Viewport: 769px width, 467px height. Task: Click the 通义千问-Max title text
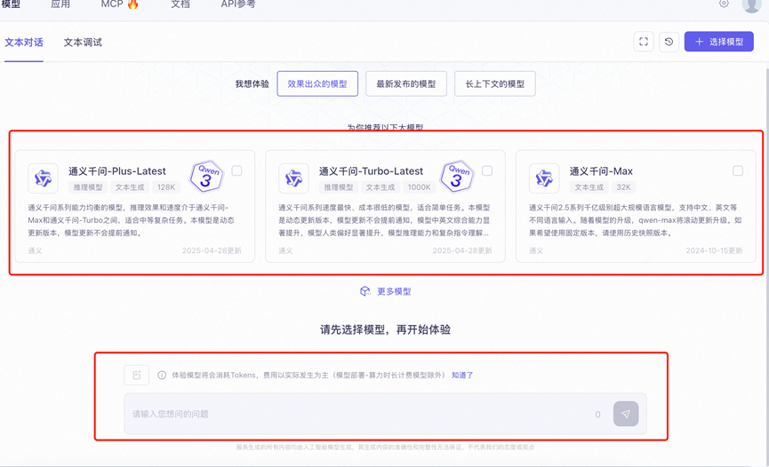pyautogui.click(x=601, y=171)
